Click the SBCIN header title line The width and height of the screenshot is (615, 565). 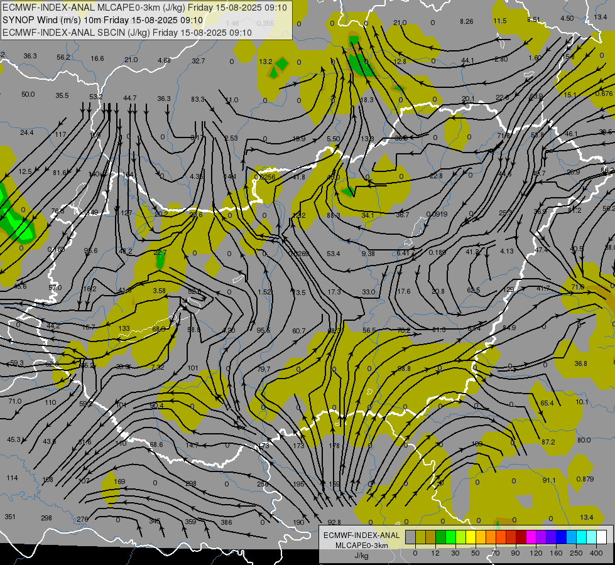tap(127, 33)
